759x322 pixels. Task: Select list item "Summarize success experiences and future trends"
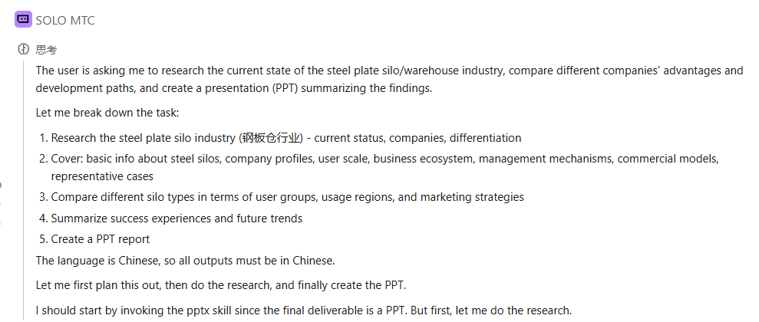pyautogui.click(x=177, y=219)
